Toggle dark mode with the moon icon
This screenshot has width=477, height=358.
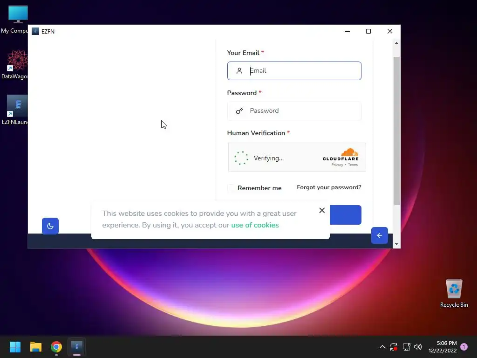point(50,226)
